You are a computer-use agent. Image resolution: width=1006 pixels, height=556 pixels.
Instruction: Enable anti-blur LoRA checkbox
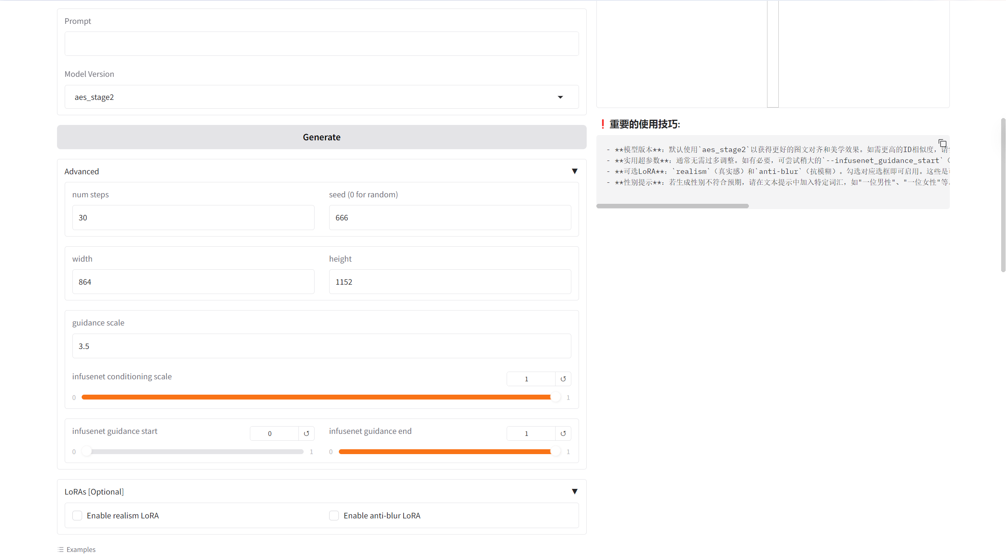pos(334,516)
